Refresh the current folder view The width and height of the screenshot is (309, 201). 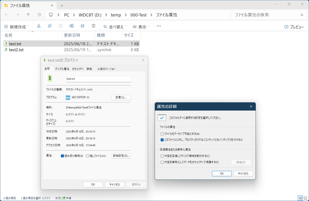[x=39, y=15]
